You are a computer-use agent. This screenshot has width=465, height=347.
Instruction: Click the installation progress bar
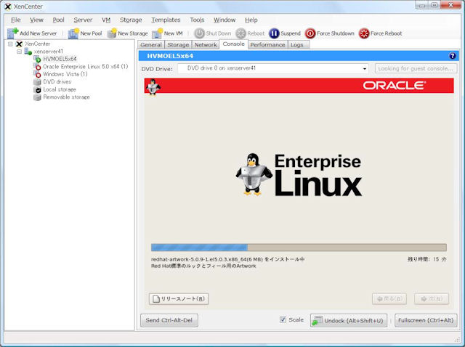[299, 248]
